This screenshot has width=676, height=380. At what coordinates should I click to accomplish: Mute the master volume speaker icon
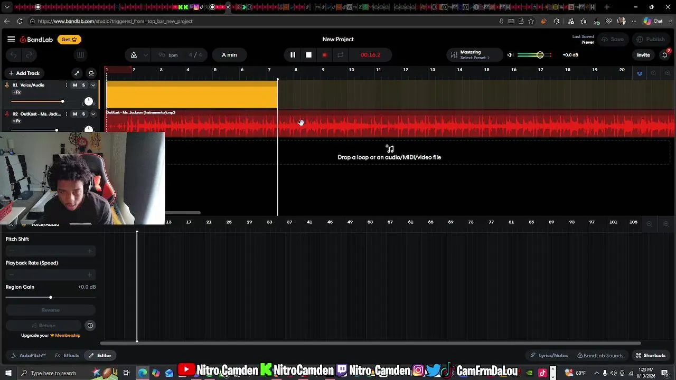pyautogui.click(x=510, y=55)
